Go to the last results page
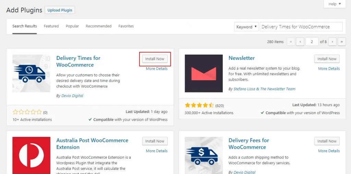 coord(342,42)
